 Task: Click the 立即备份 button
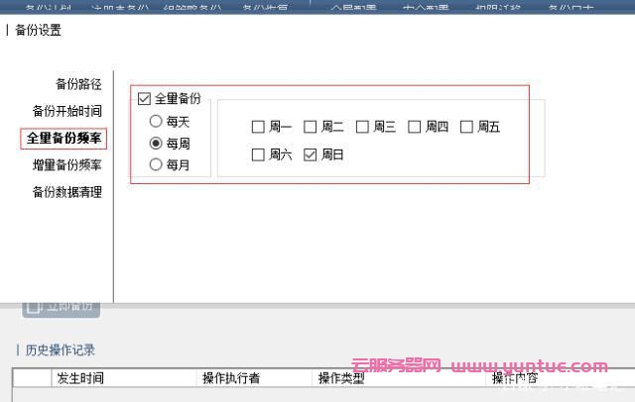pos(62,307)
